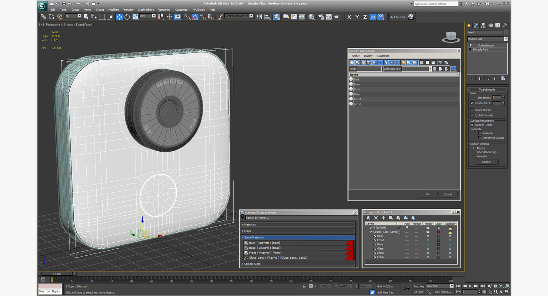Enable Separate by Smoothing Groups checkbox

(x=480, y=138)
